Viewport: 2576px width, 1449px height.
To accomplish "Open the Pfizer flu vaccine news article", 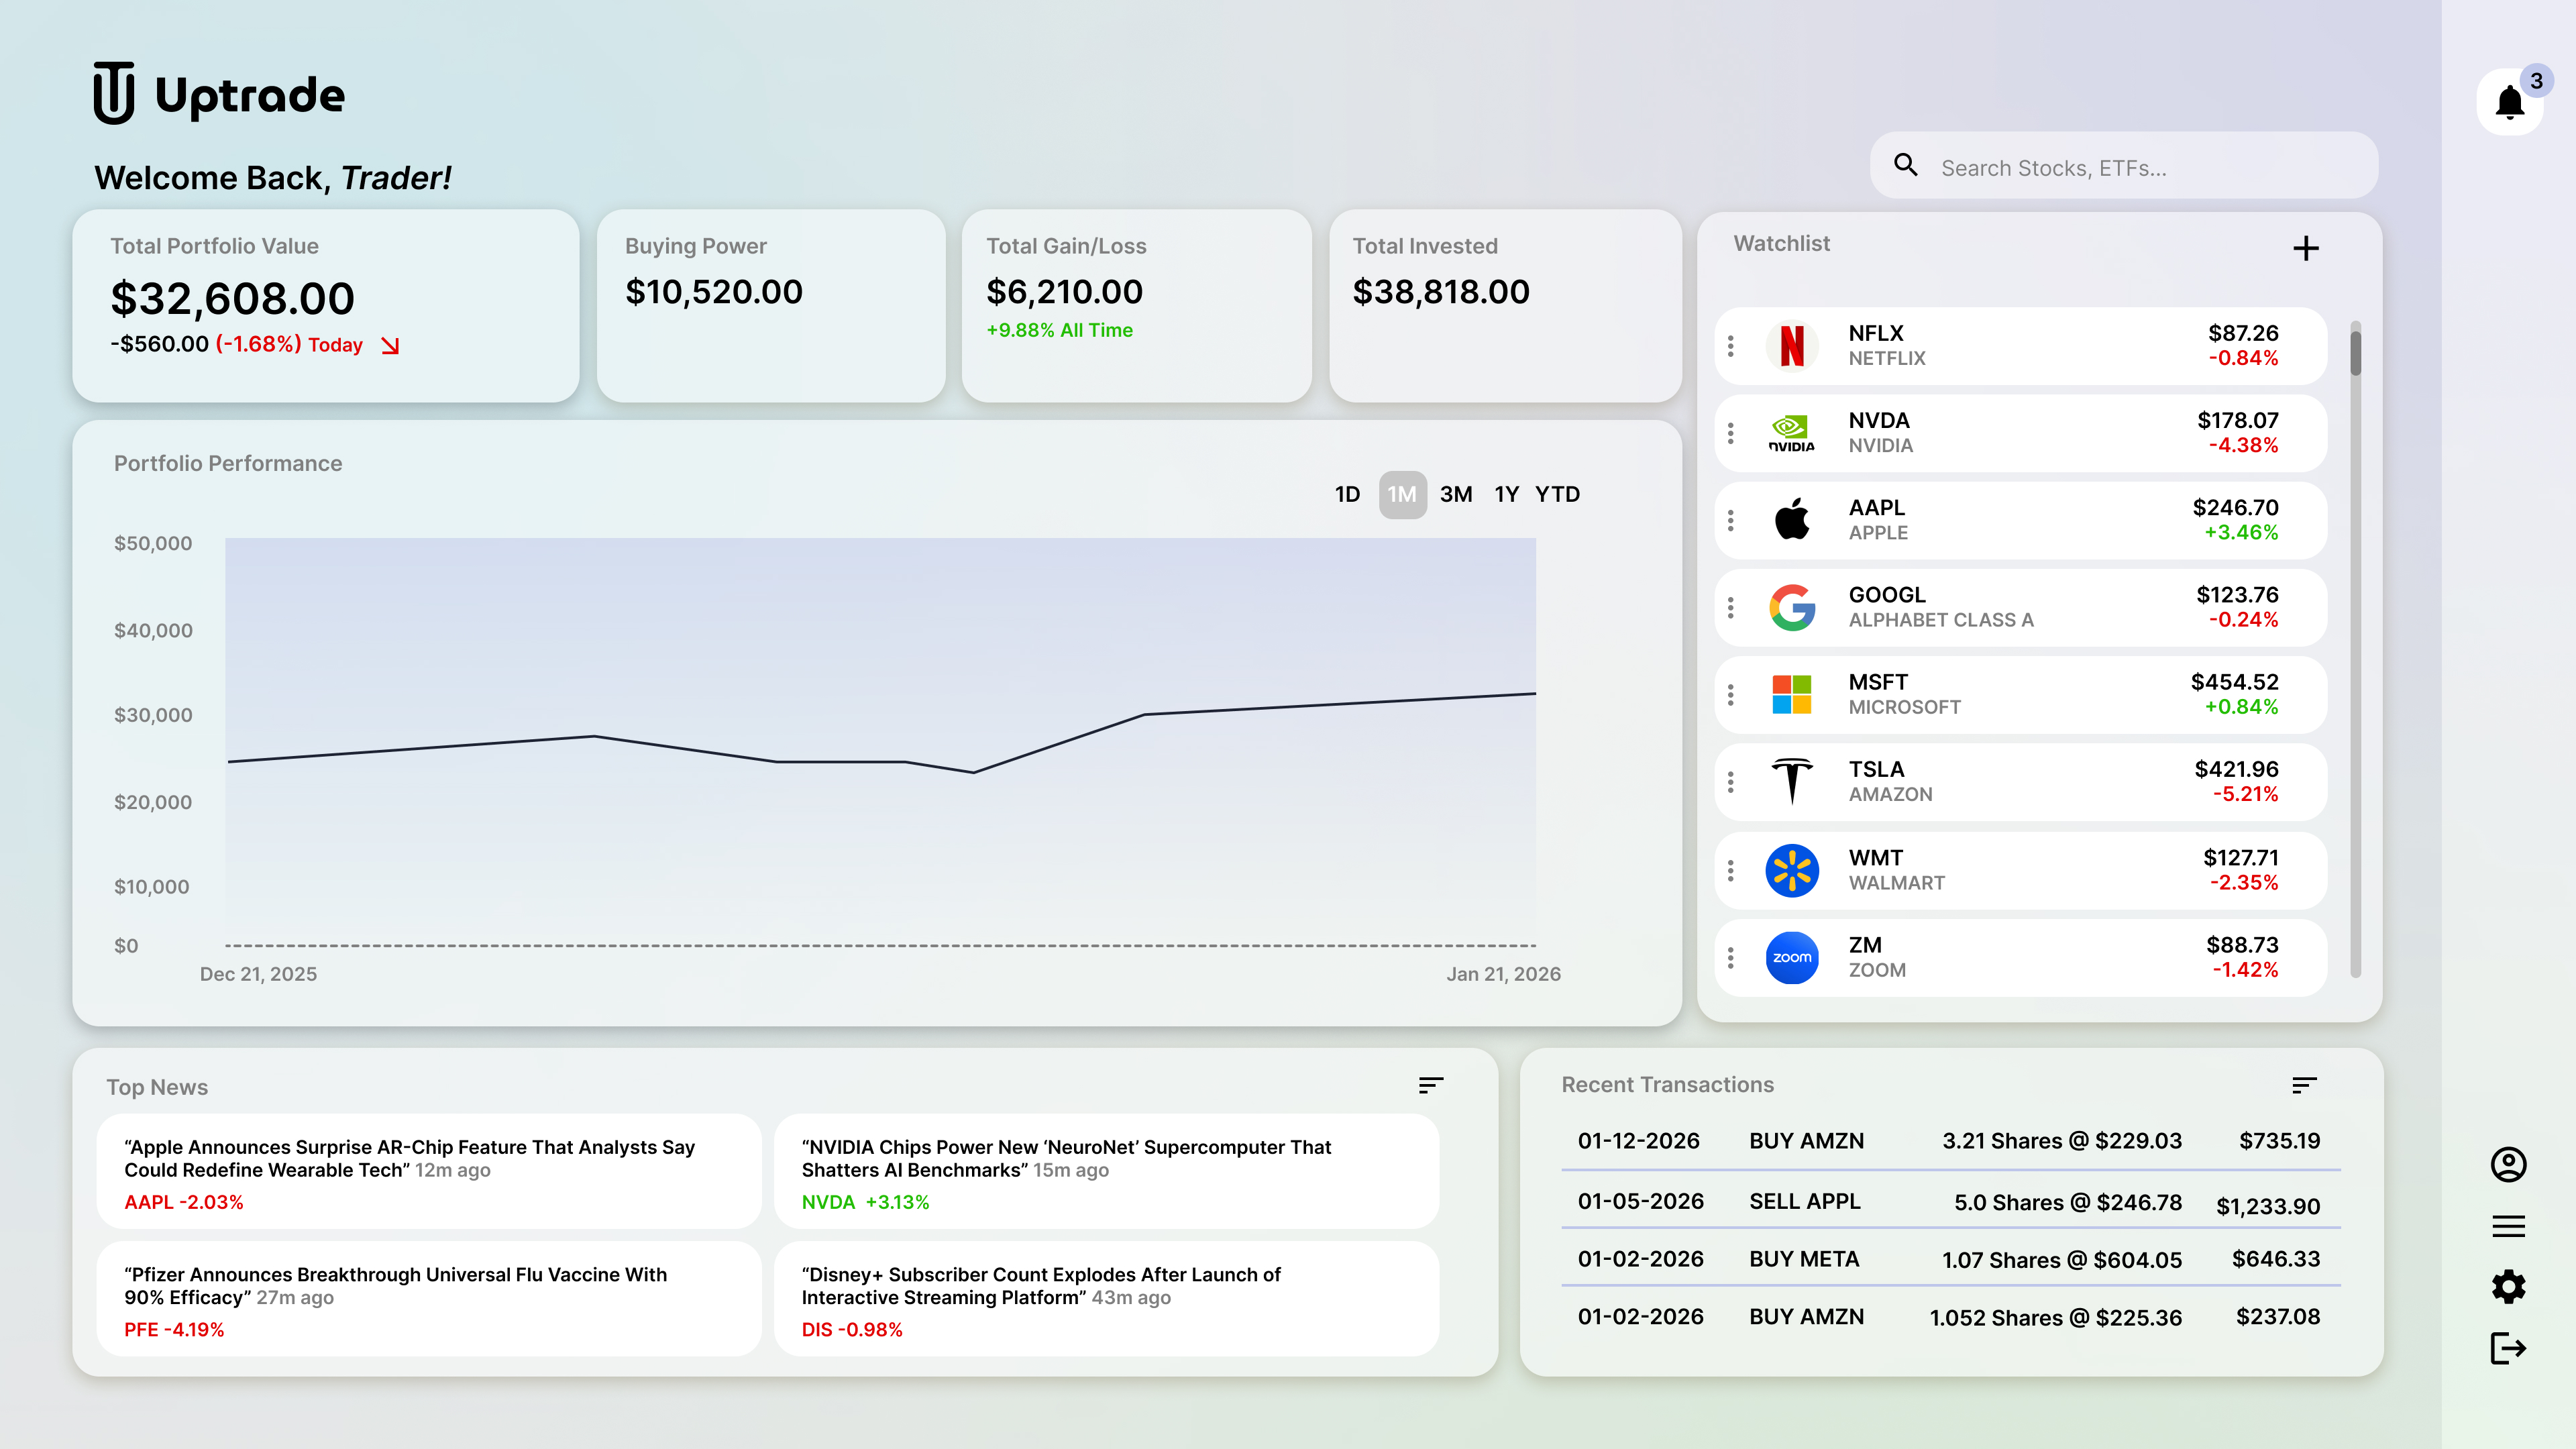I will point(428,1298).
